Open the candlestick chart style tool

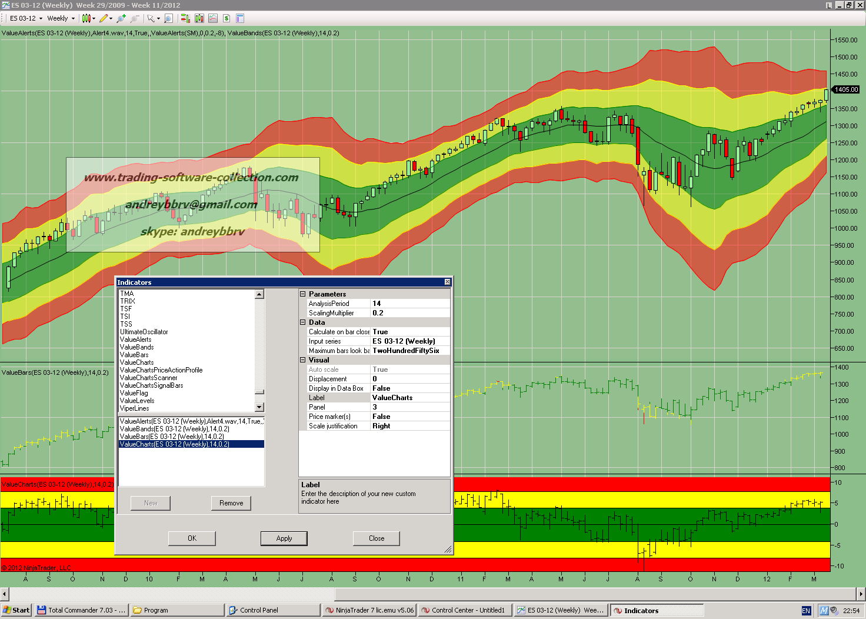tap(86, 18)
